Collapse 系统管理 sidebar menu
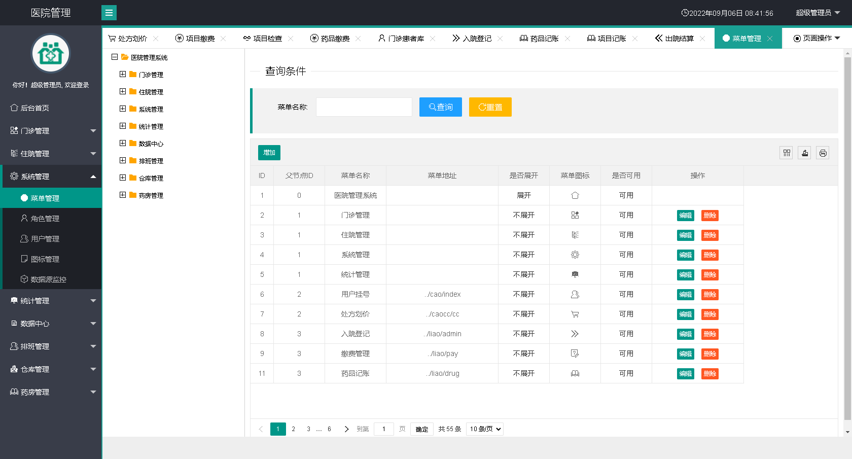 click(x=51, y=176)
